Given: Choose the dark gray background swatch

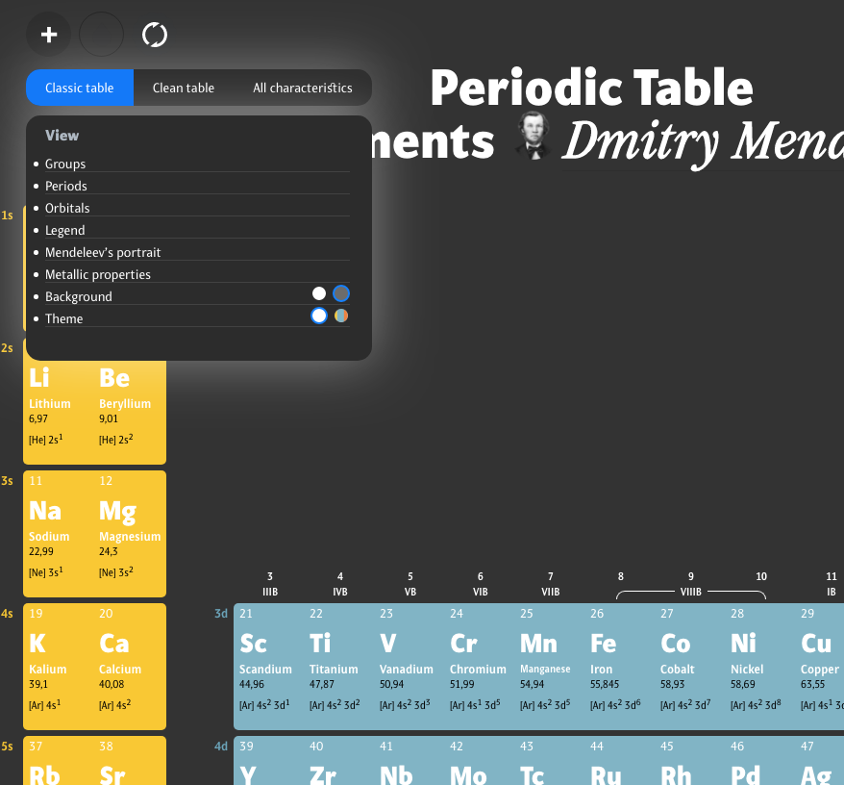Looking at the screenshot, I should (341, 293).
